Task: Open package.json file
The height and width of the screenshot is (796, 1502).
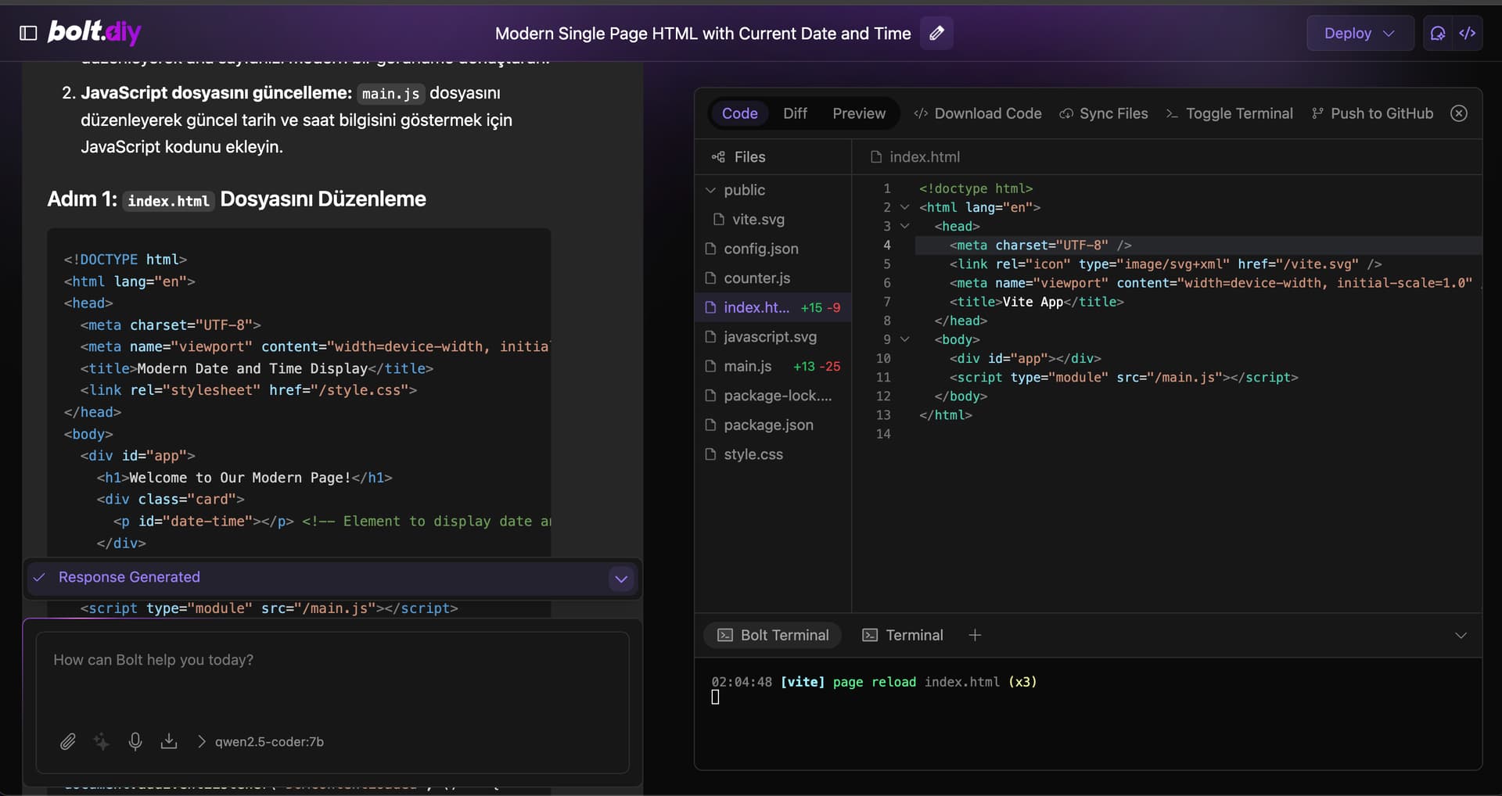Action: coord(773,425)
